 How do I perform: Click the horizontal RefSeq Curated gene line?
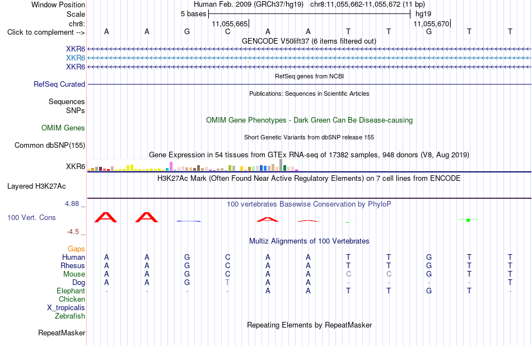(x=309, y=84)
